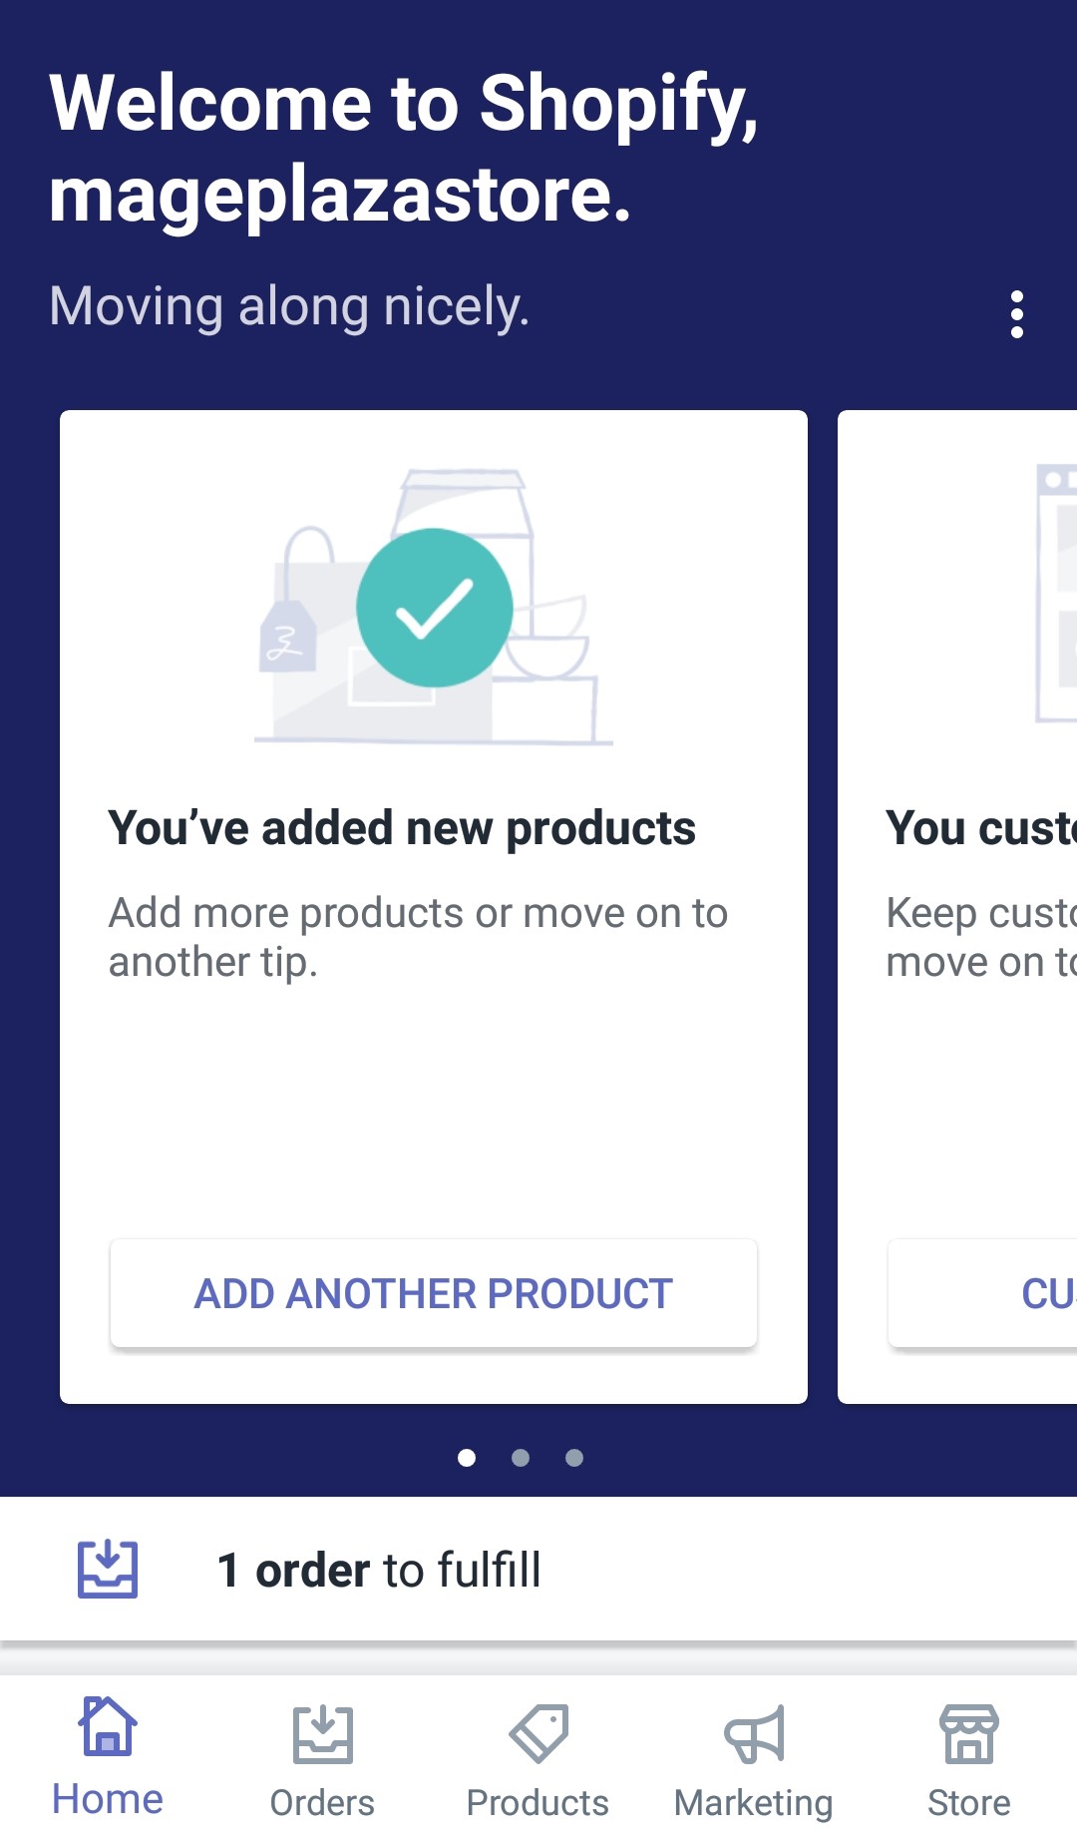Switch to the Orders tab label
Viewport: 1077px width, 1843px height.
click(x=322, y=1802)
